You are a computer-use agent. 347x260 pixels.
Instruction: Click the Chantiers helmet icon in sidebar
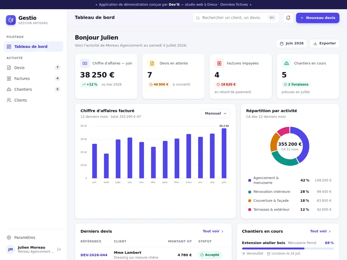pyautogui.click(x=9, y=89)
